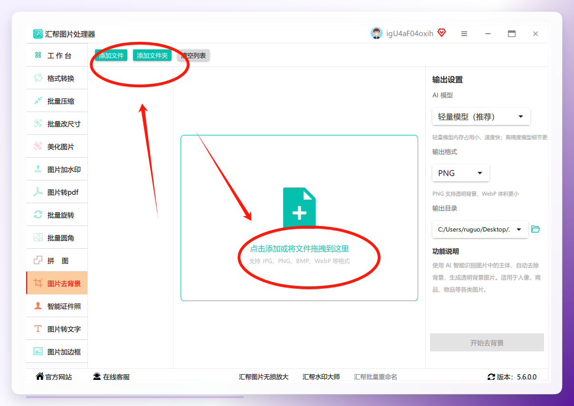Open the 在线客服 link text
This screenshot has width=574, height=406.
116,377
